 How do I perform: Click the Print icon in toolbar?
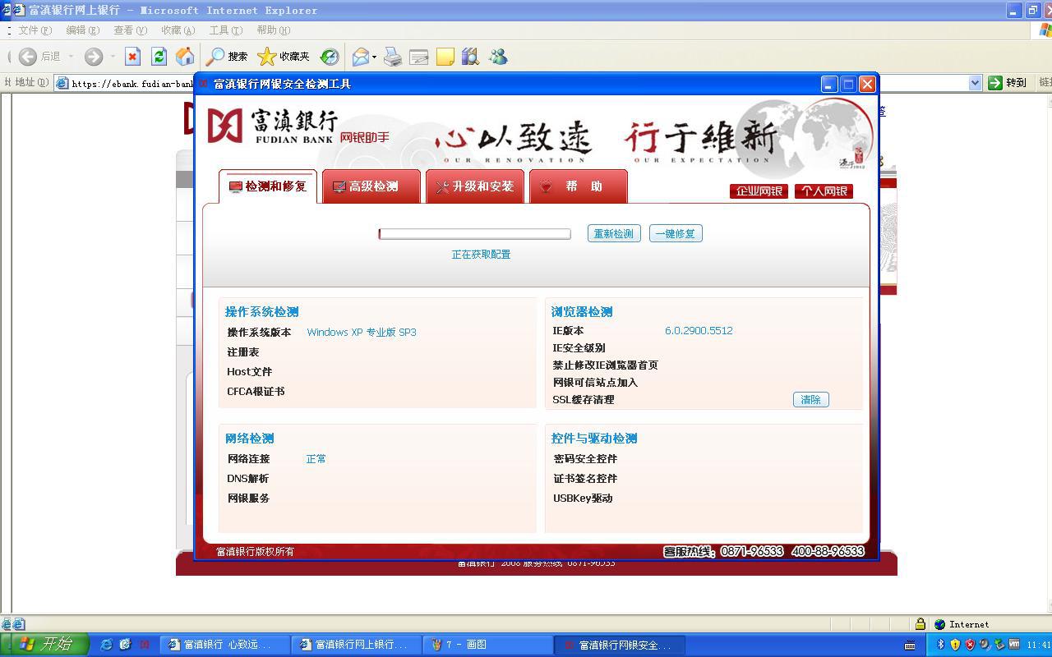pos(393,57)
